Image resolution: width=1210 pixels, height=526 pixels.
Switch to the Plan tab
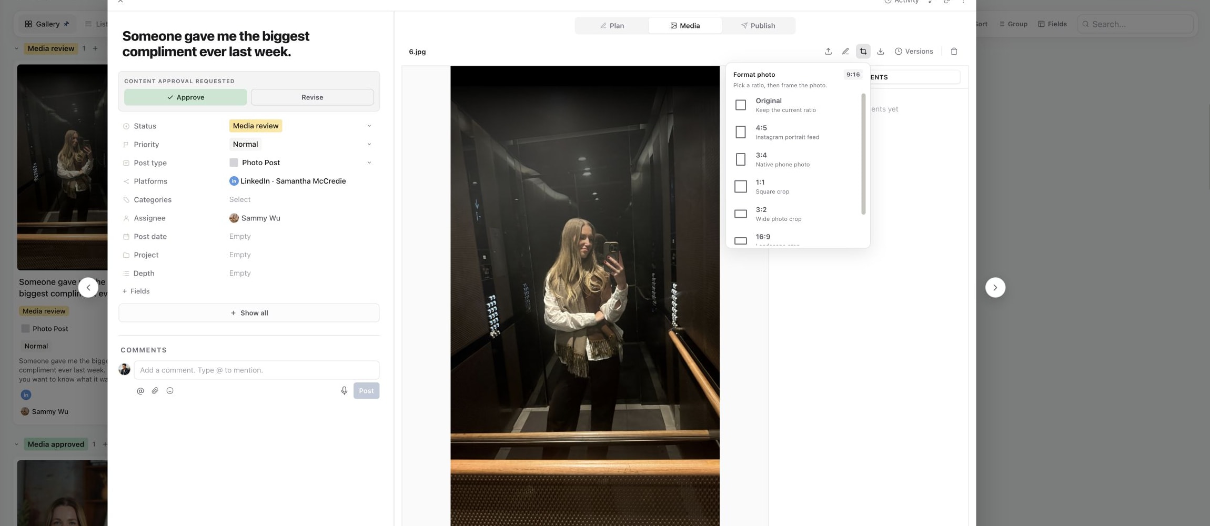612,26
